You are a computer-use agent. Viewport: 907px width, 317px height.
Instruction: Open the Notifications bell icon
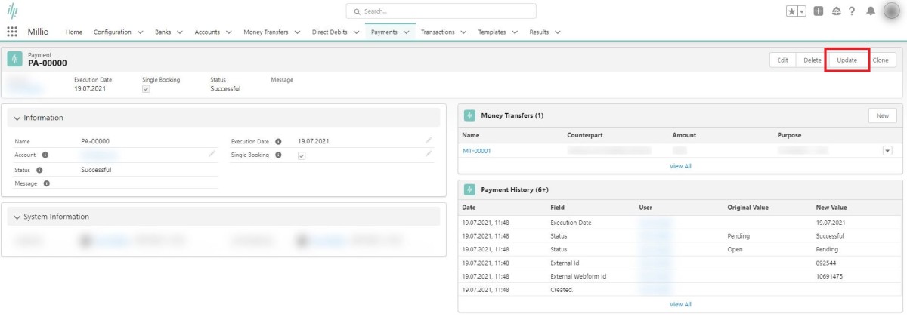(x=871, y=11)
